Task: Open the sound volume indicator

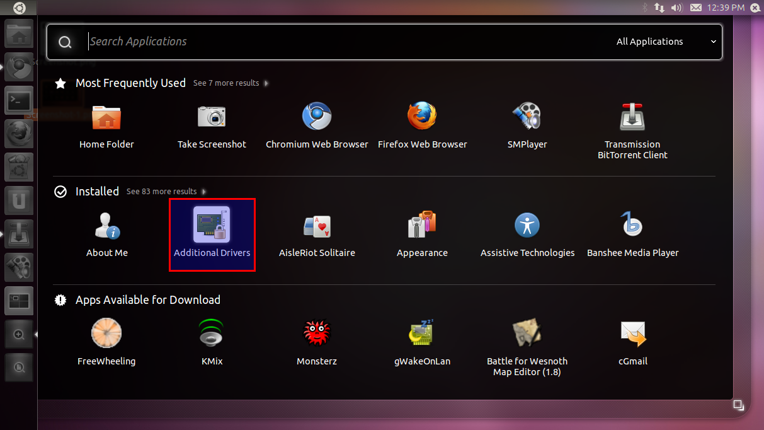Action: (677, 8)
